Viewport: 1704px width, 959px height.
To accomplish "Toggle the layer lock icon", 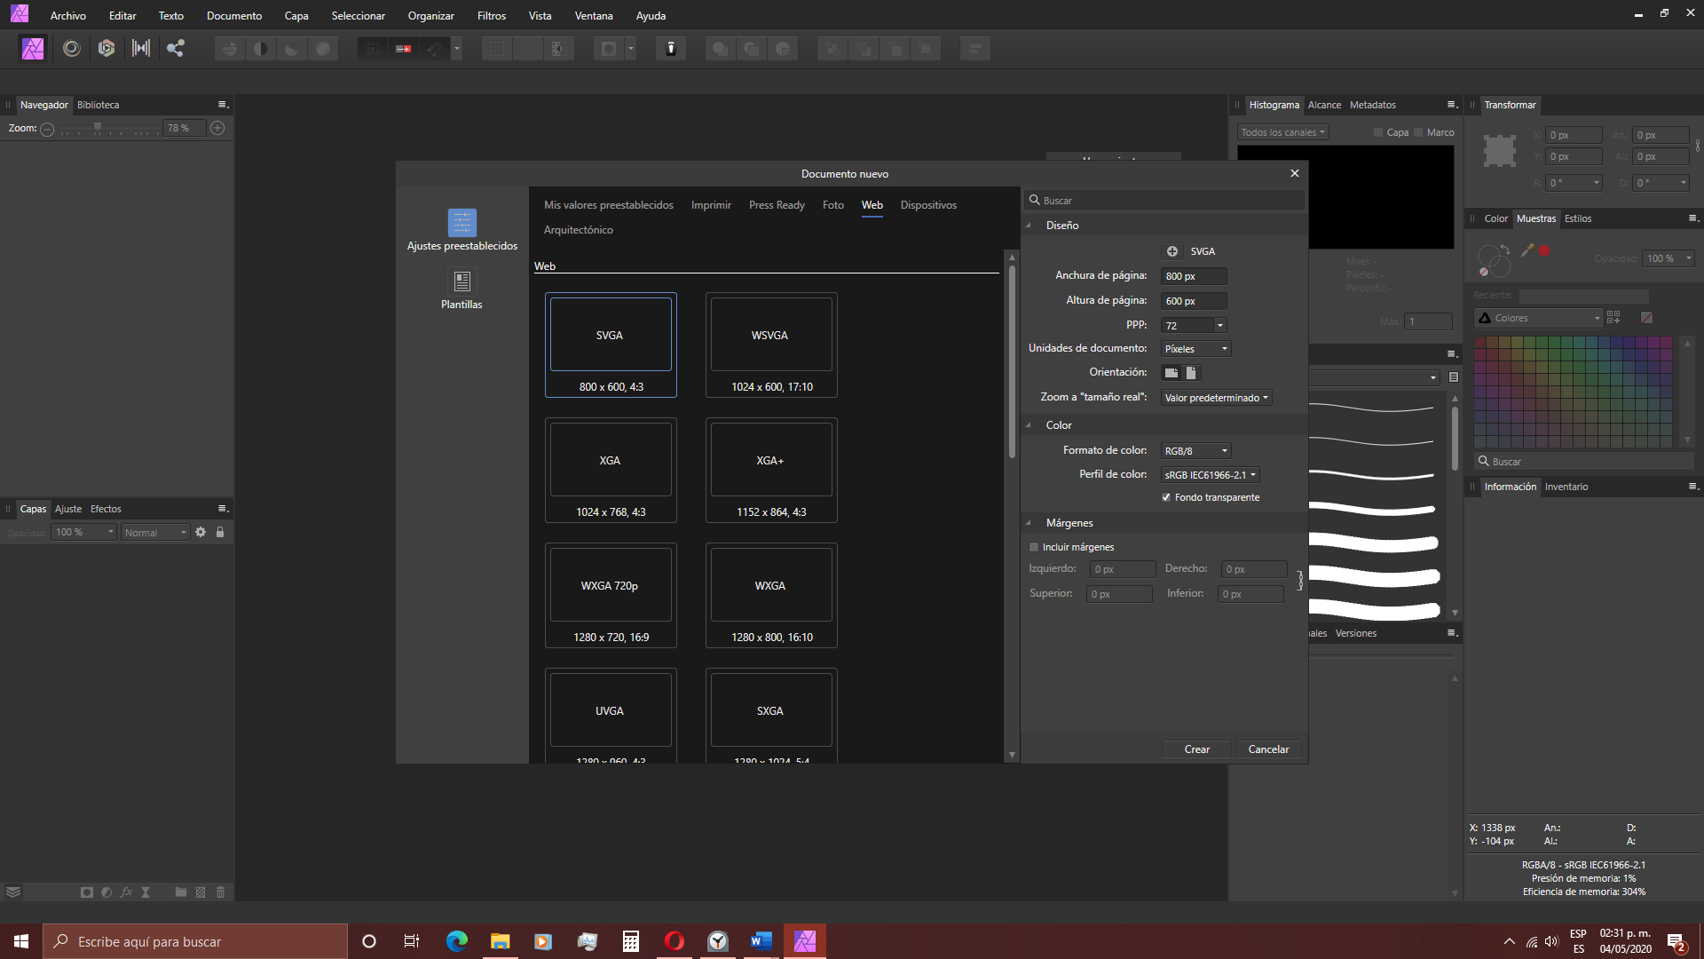I will click(220, 532).
